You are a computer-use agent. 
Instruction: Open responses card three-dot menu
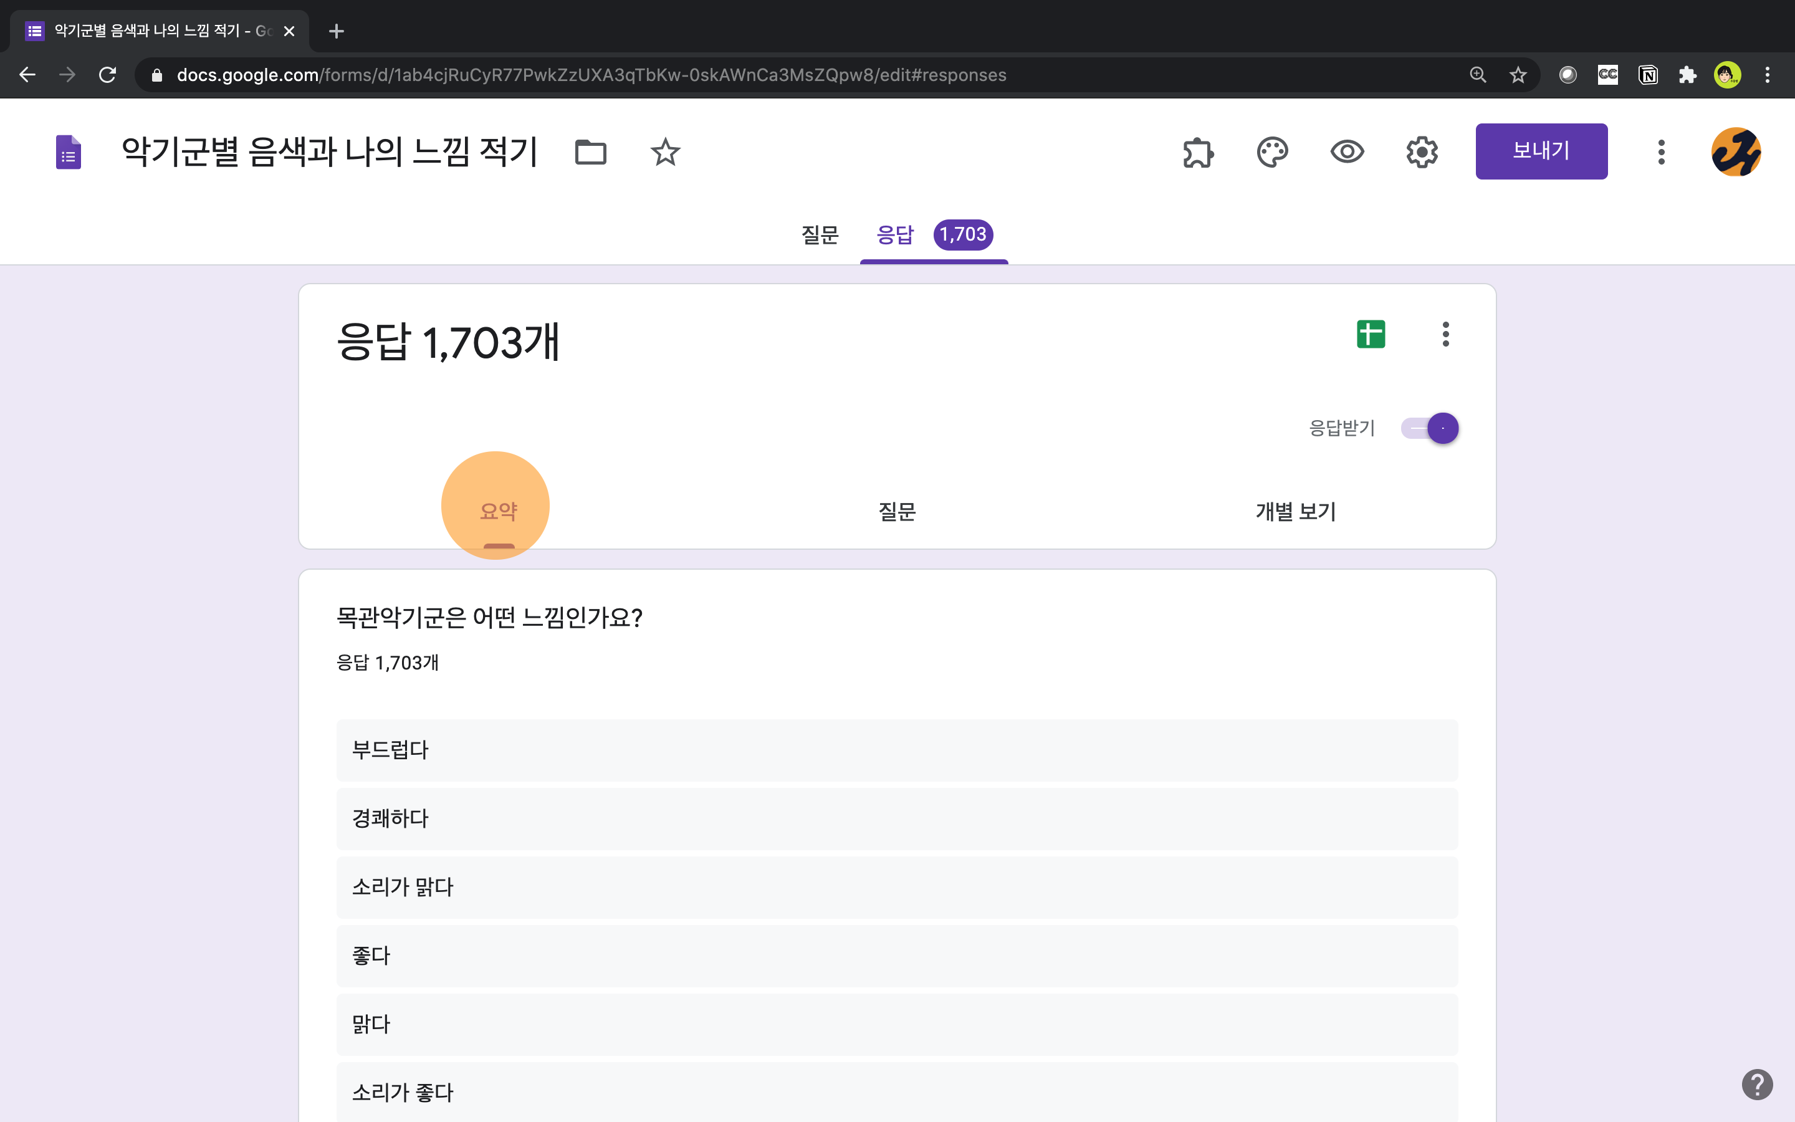pyautogui.click(x=1445, y=334)
